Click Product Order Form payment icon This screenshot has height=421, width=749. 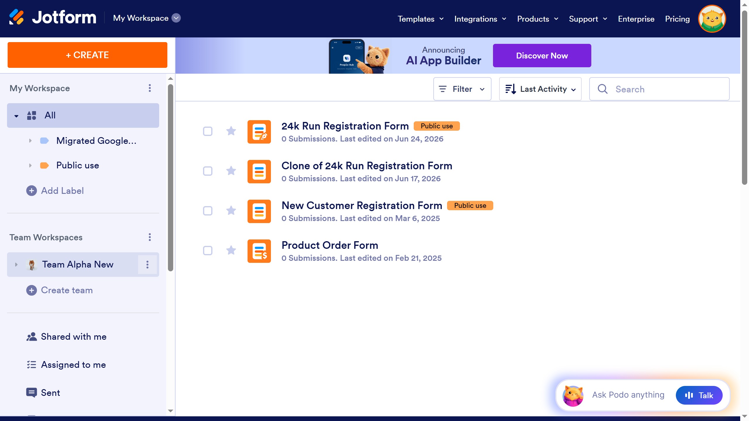259,251
